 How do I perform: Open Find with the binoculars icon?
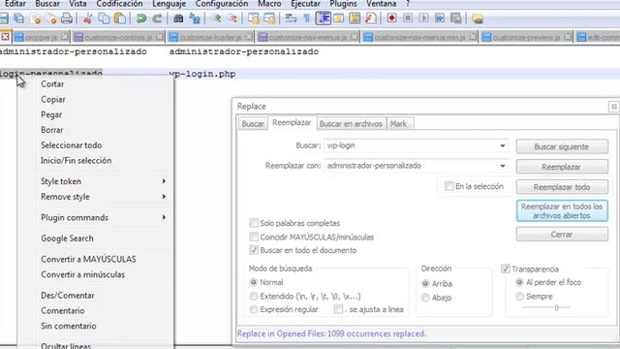[x=178, y=18]
